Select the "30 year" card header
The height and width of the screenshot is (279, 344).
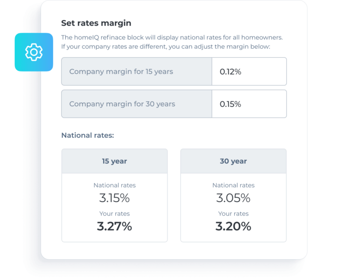click(x=233, y=161)
